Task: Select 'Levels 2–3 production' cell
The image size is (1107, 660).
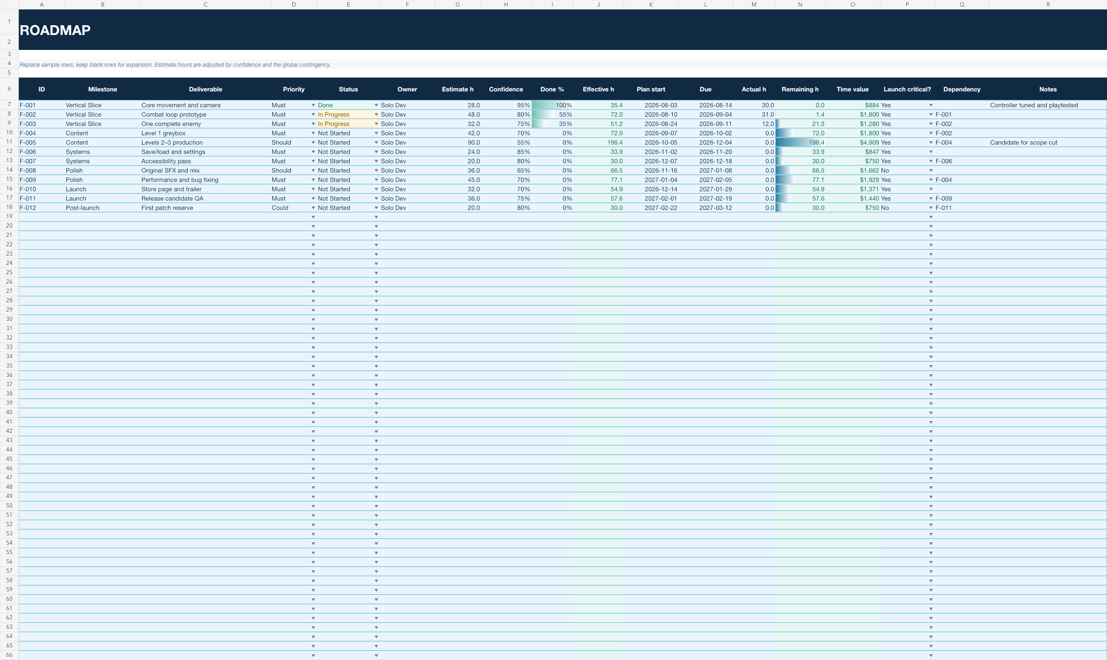Action: 205,143
